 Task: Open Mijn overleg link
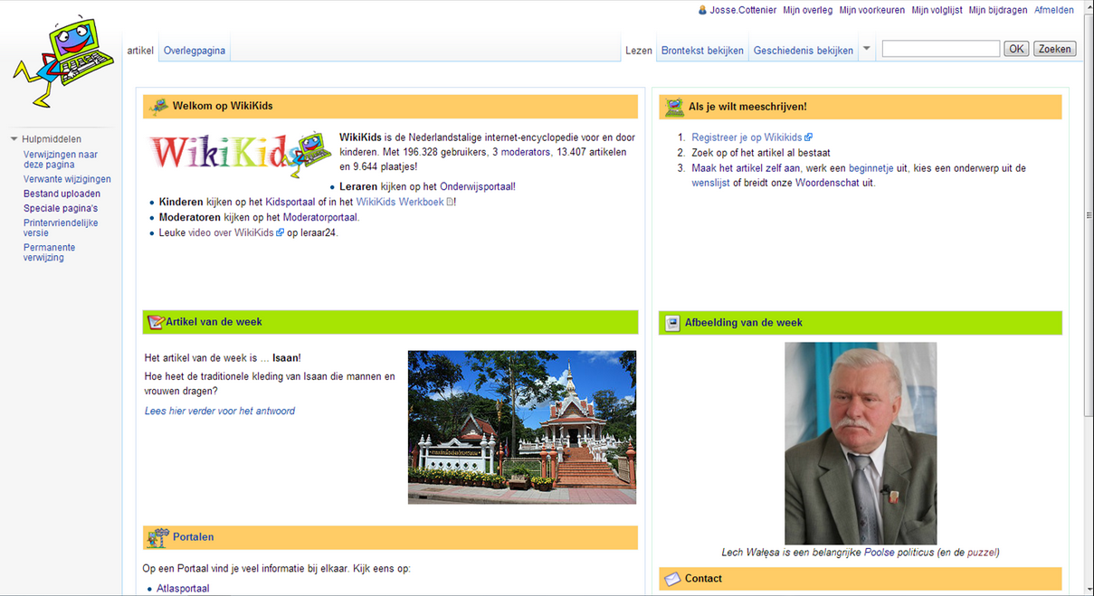[808, 11]
